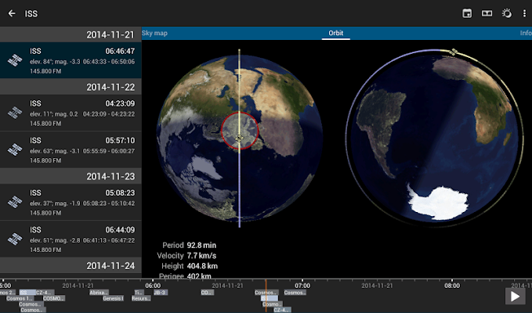The width and height of the screenshot is (532, 313).
Task: Click the 2014-11-22 date header
Action: (71, 87)
